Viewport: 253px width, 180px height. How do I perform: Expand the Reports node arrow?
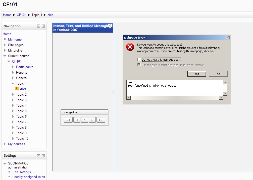point(13,72)
